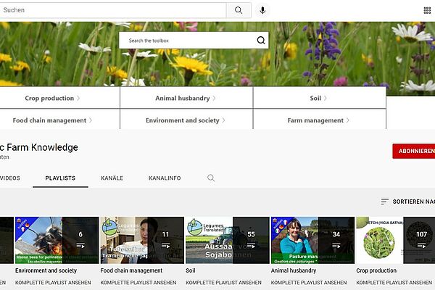View complete Crop production playlist

coord(394,283)
